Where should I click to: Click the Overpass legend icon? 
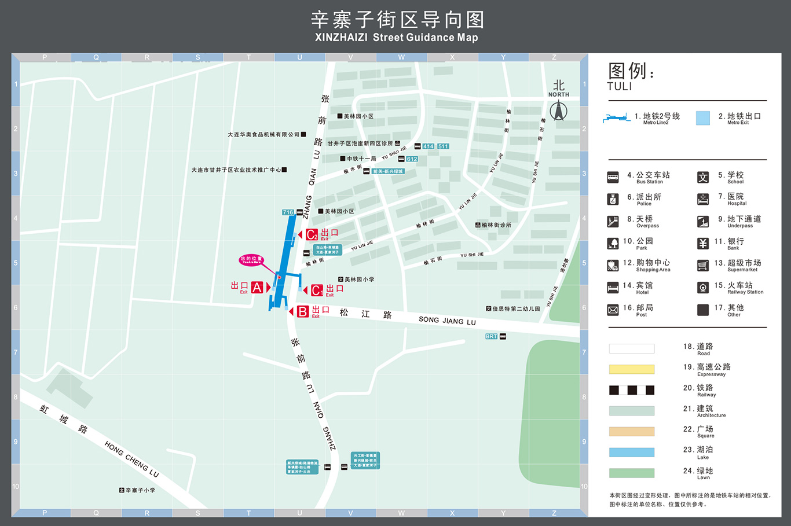[613, 222]
